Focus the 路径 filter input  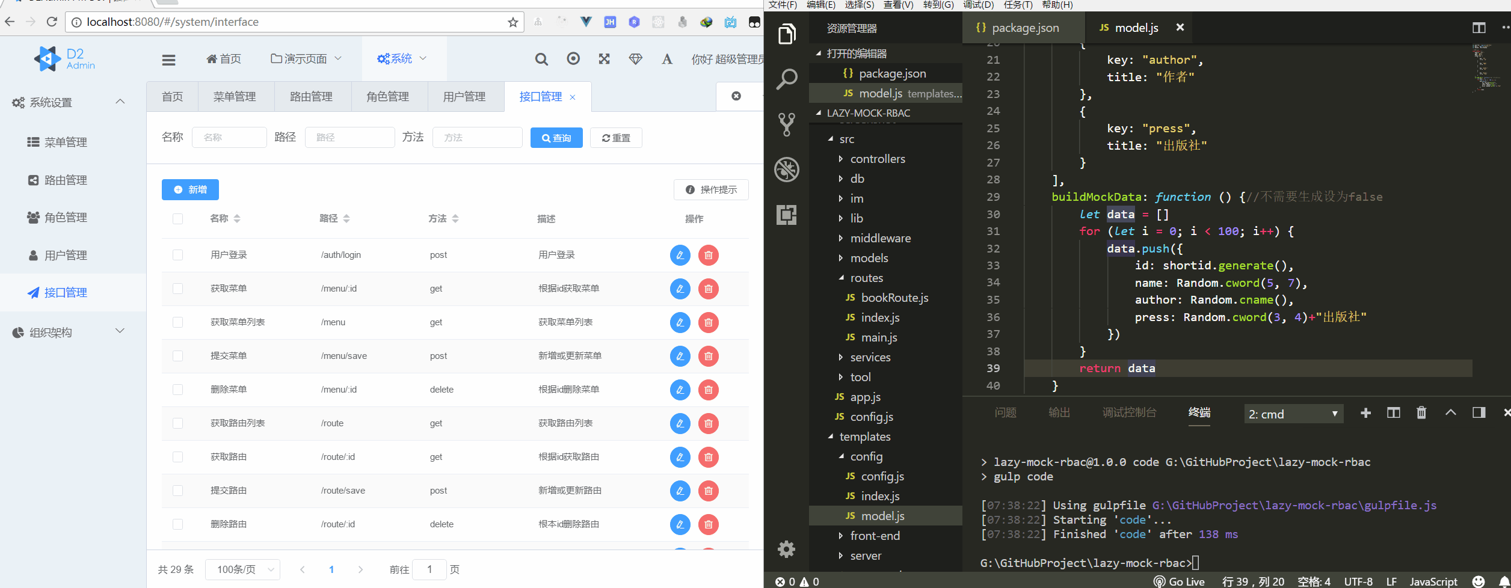[x=349, y=137]
